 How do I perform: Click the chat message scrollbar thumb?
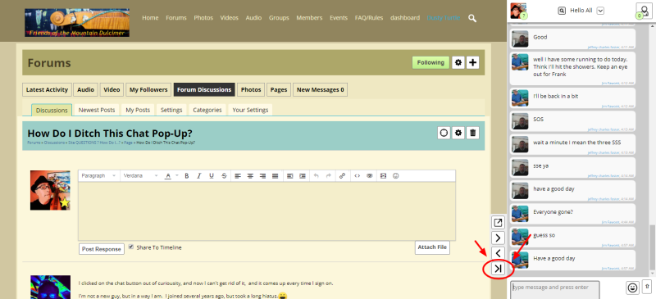click(x=651, y=247)
